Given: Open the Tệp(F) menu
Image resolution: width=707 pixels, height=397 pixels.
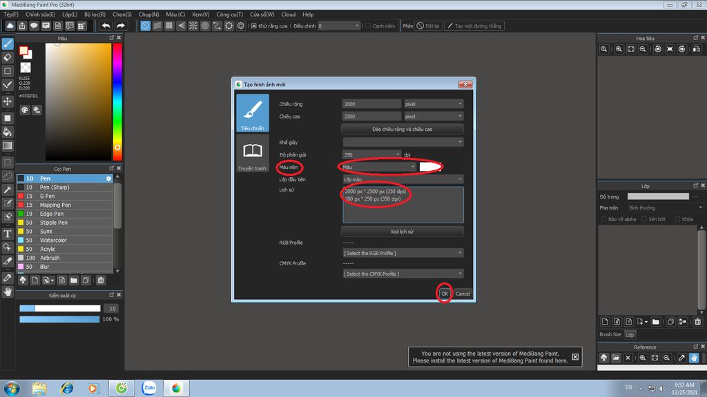Looking at the screenshot, I should tap(11, 14).
